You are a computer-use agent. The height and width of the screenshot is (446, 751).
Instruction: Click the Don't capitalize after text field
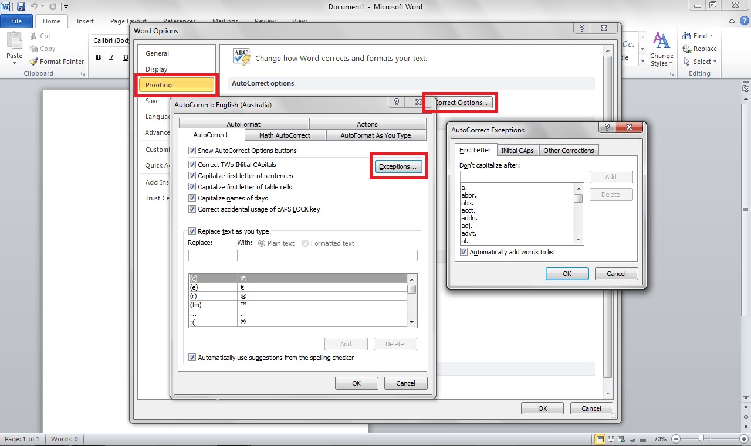pos(522,176)
